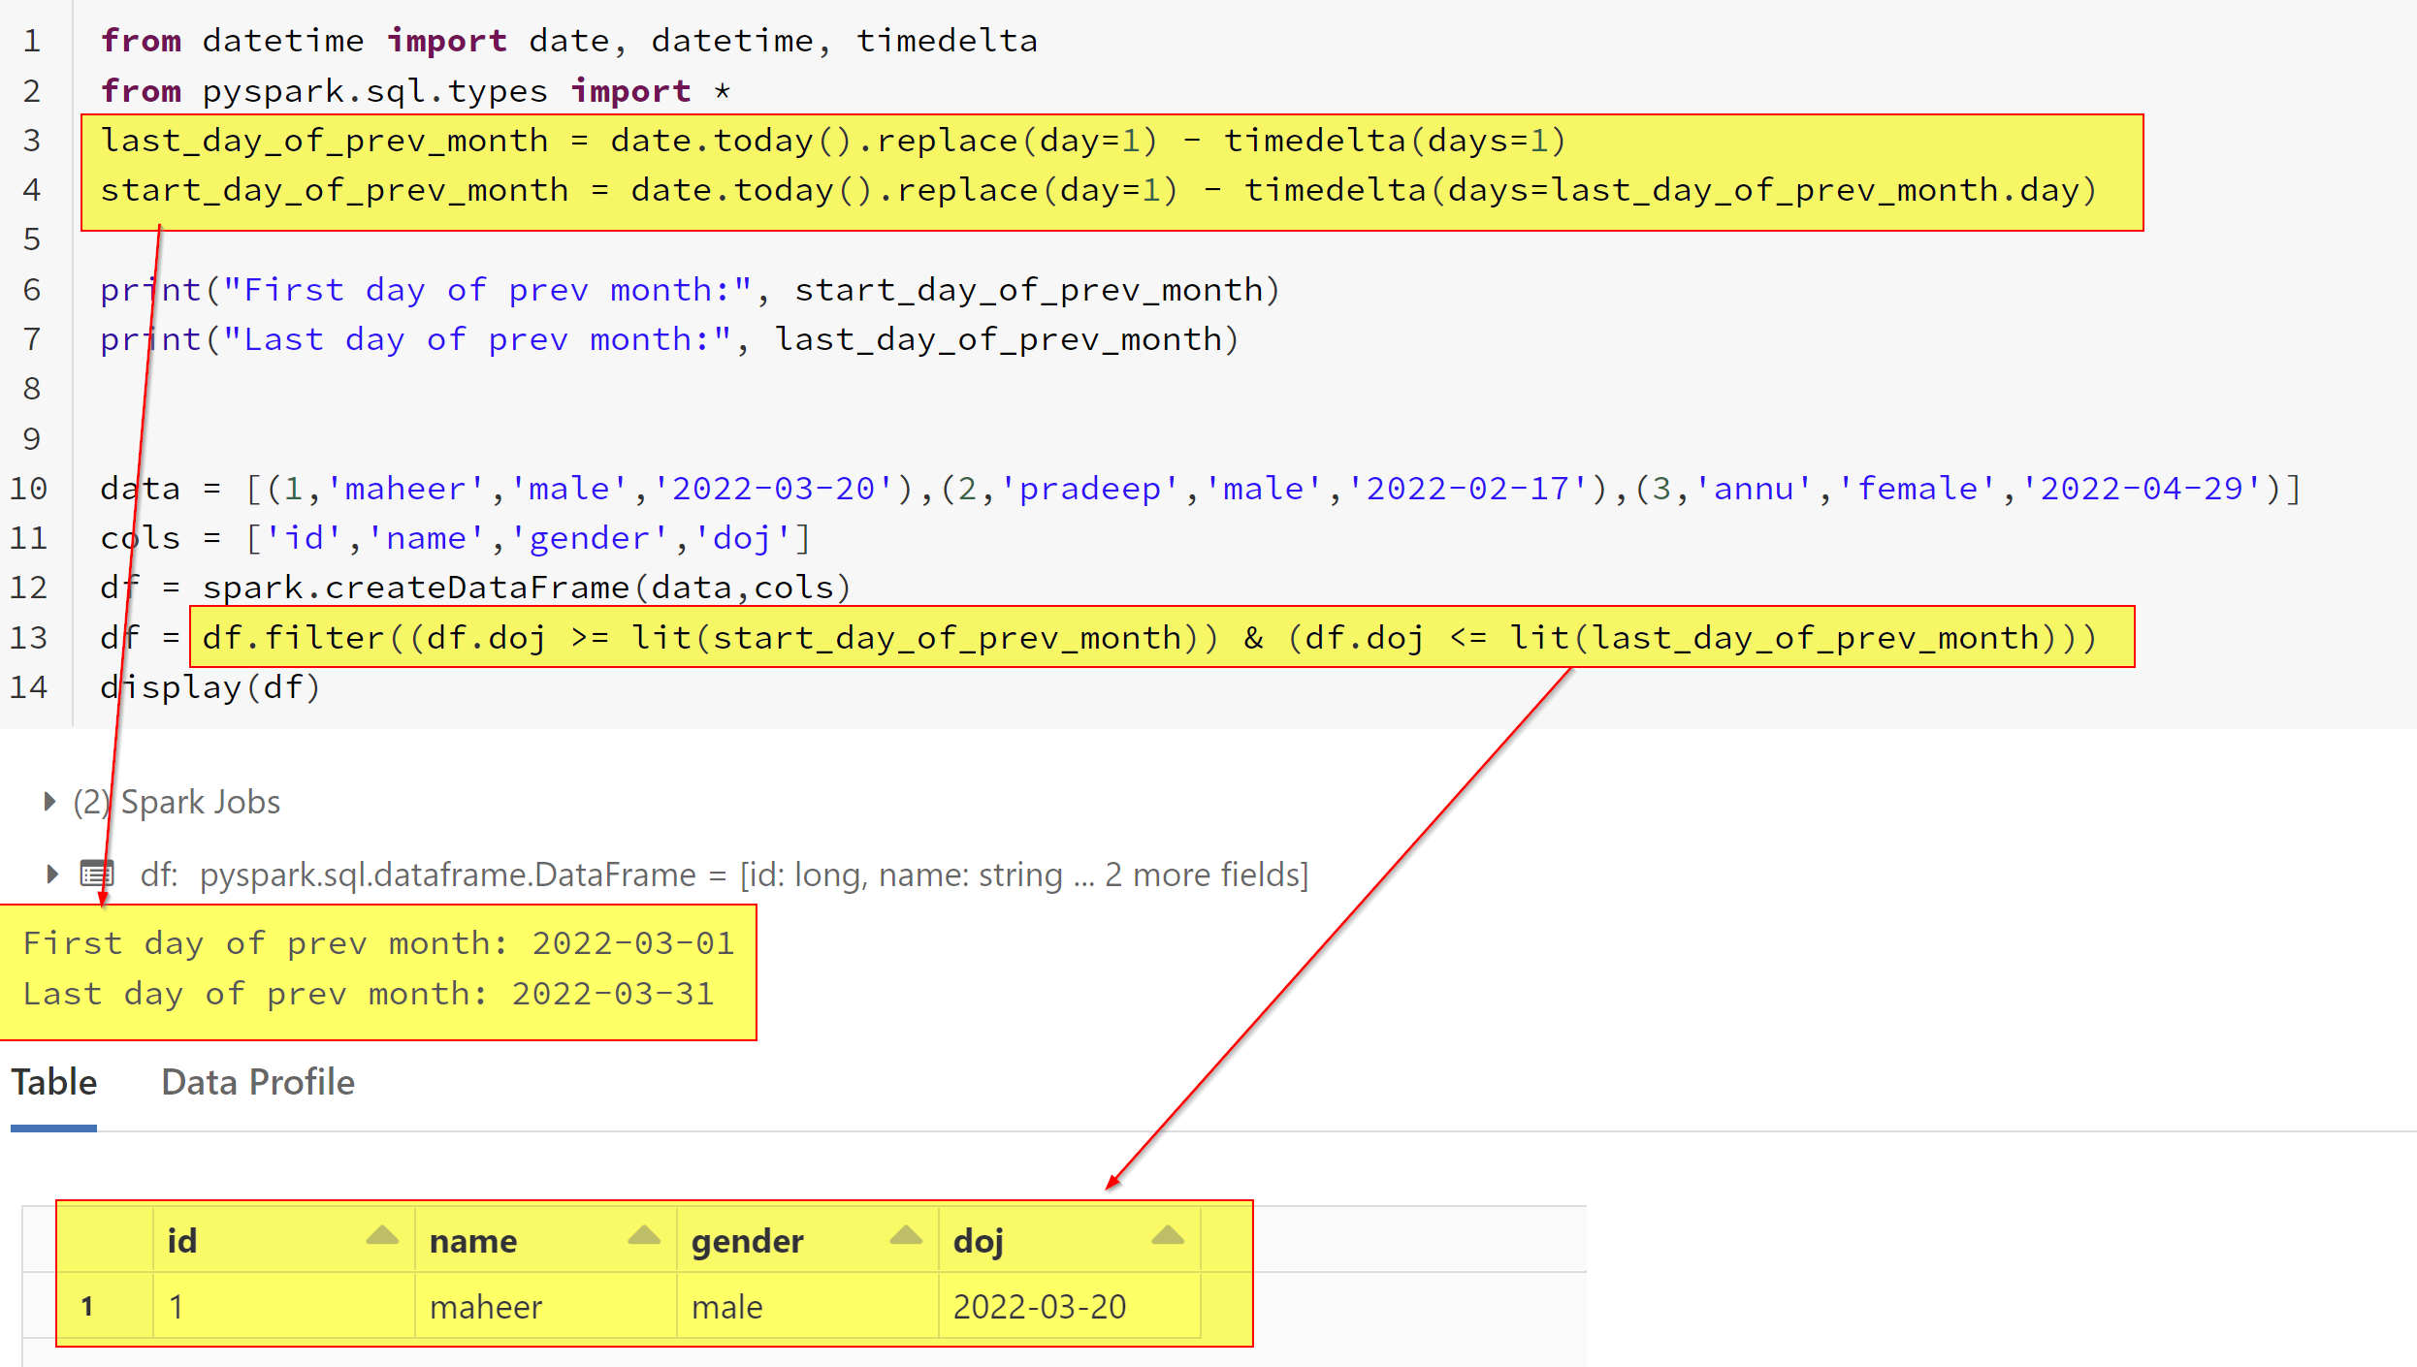Click the gender column header
The height and width of the screenshot is (1367, 2417).
coord(747,1241)
